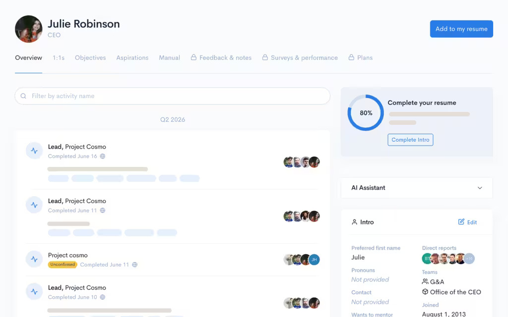Select the Aspirations tab

[132, 58]
